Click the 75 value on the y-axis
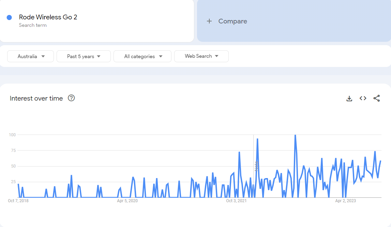 pyautogui.click(x=14, y=151)
